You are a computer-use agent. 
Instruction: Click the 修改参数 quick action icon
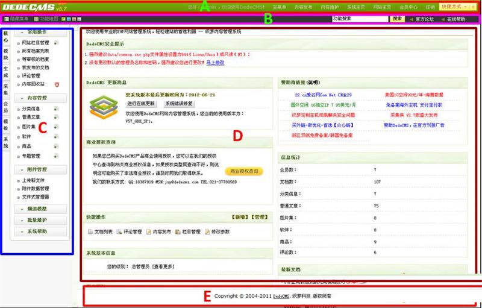pyautogui.click(x=207, y=231)
